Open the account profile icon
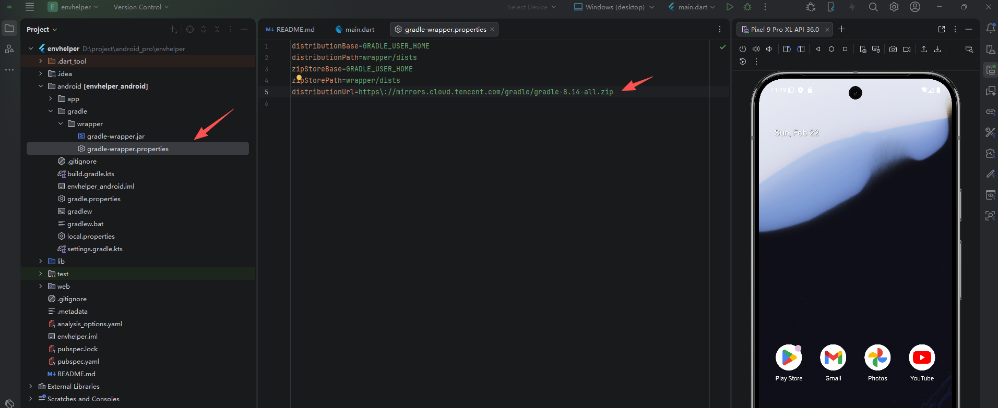Image resolution: width=998 pixels, height=408 pixels. (x=915, y=7)
